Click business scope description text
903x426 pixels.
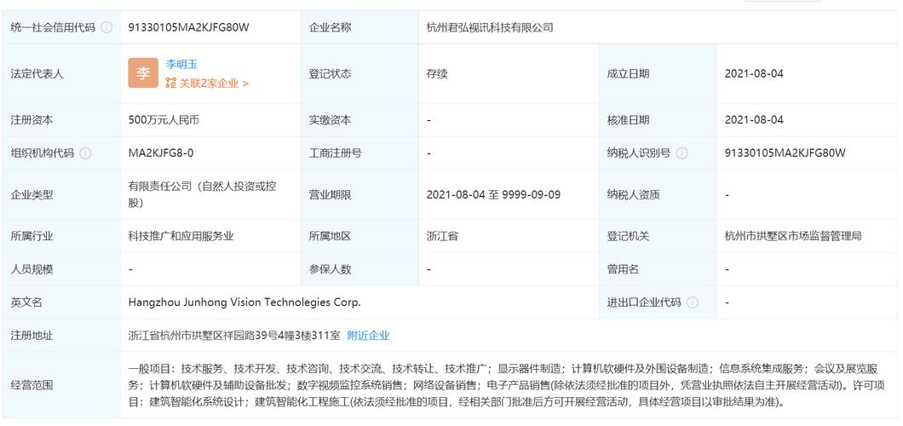click(506, 385)
